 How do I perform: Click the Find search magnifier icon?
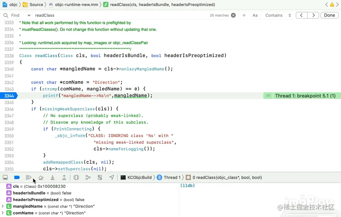[x=6, y=15]
